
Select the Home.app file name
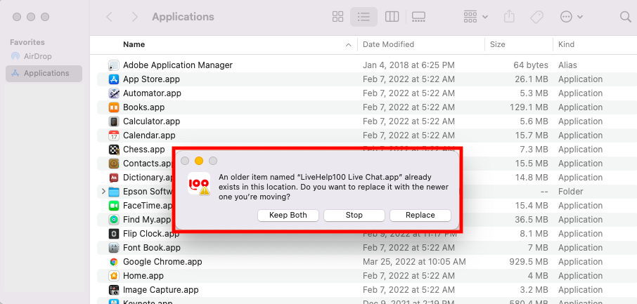[143, 276]
